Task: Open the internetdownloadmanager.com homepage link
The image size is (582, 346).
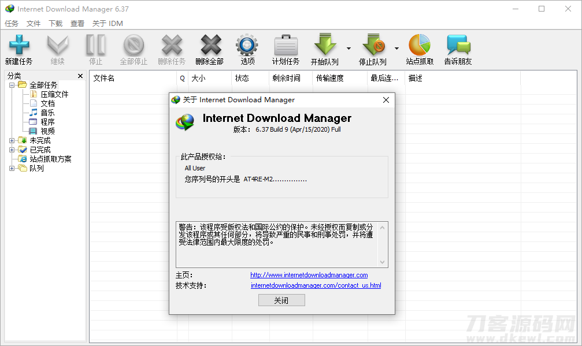Action: 309,275
